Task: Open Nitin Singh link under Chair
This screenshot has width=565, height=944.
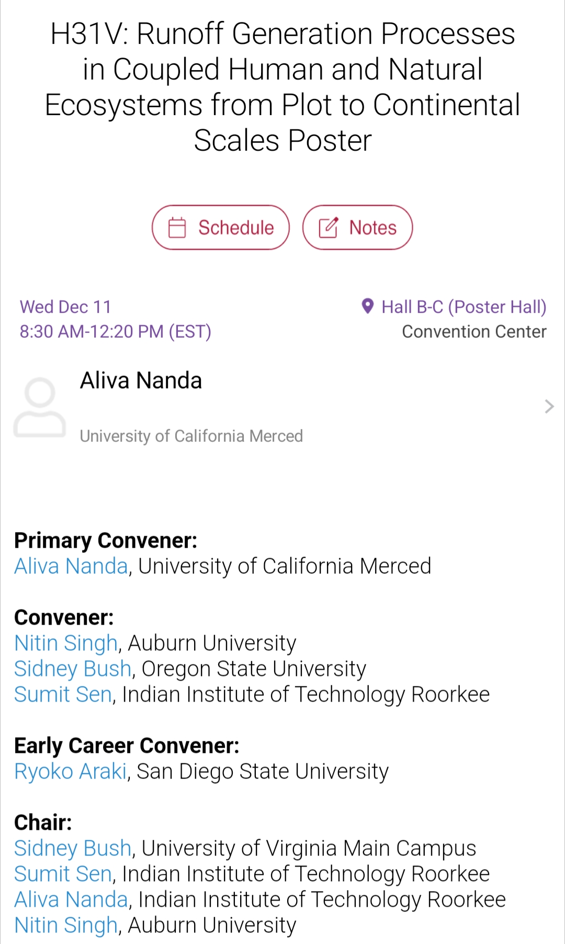Action: [66, 925]
